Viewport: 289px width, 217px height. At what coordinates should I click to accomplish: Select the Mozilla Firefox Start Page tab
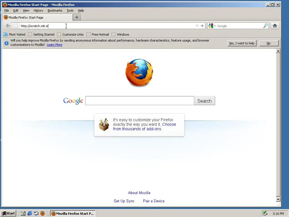[x=38, y=17]
